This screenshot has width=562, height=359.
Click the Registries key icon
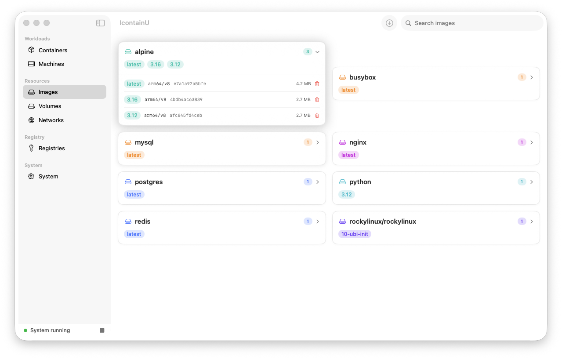[x=31, y=148]
